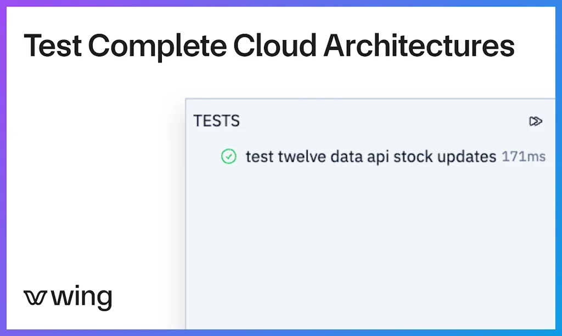The height and width of the screenshot is (336, 562).
Task: Click the Wing bird logo mark
Action: (36, 298)
